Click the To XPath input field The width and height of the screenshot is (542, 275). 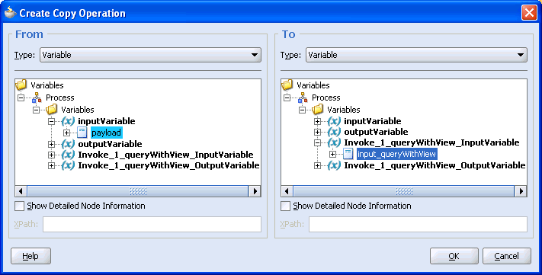click(419, 224)
